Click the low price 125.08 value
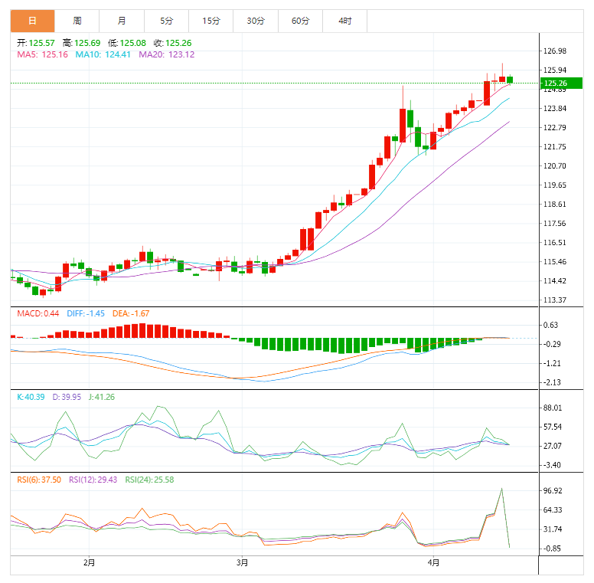The height and width of the screenshot is (583, 594). [132, 43]
